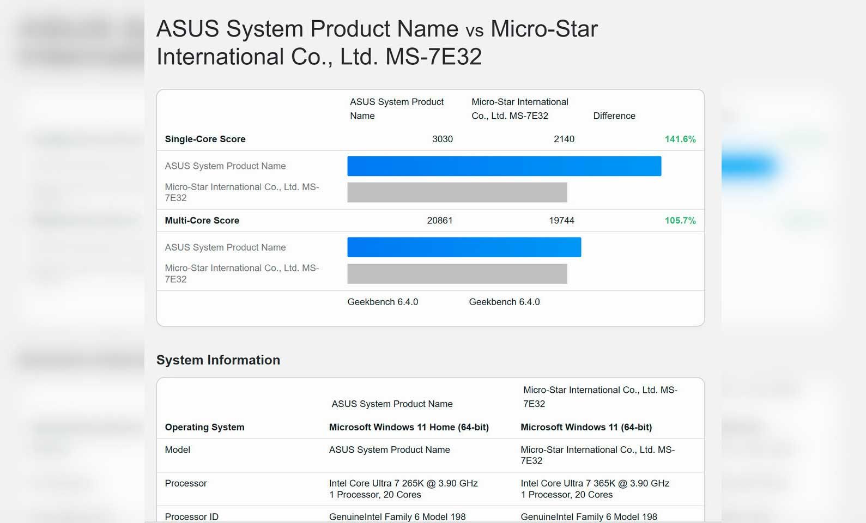Select the Micro-Star single-core score value 2140
This screenshot has height=523, width=866.
(x=564, y=139)
